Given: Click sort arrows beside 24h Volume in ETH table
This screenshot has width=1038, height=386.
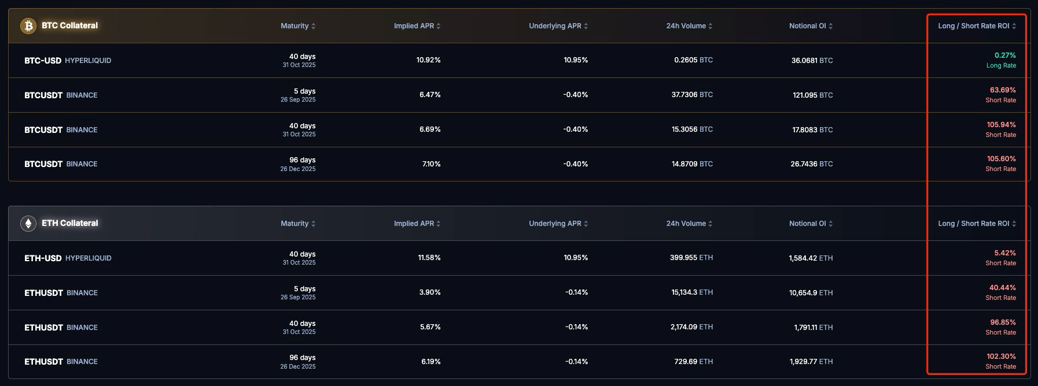Looking at the screenshot, I should pyautogui.click(x=711, y=224).
